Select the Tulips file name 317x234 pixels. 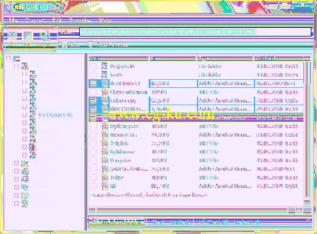pos(117,178)
